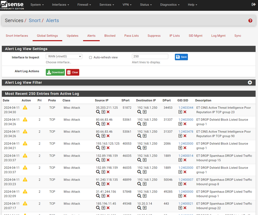Click the Alert Log View Filter header

[129, 83]
